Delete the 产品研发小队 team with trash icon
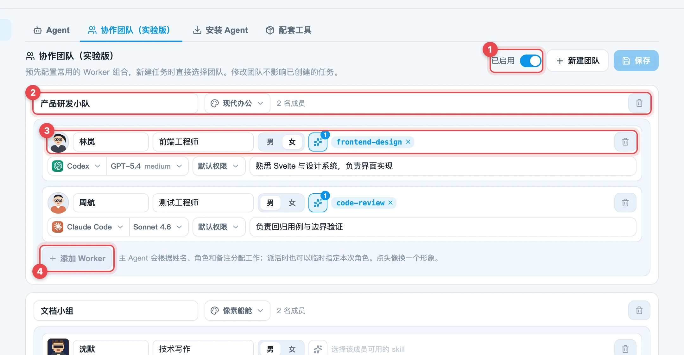 point(639,103)
